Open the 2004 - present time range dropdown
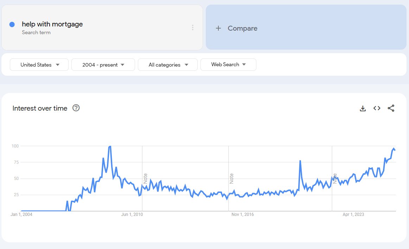Viewport: 409px width, 249px height. 103,64
